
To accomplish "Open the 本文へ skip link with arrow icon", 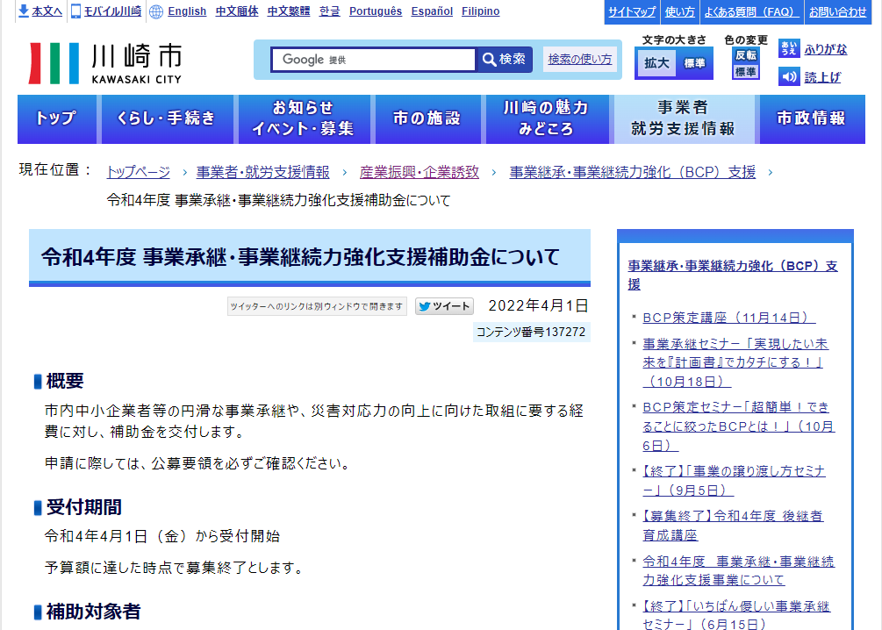I will point(40,11).
